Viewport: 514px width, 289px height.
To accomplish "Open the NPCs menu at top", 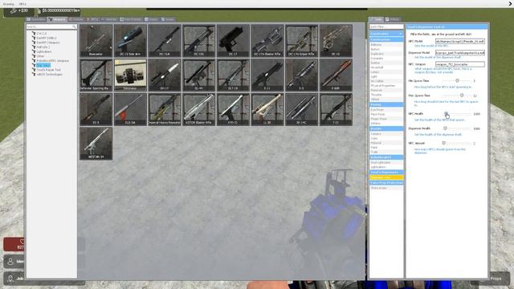I will coord(22,4).
